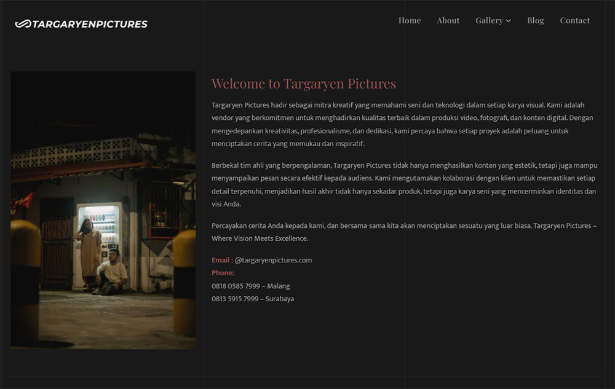The width and height of the screenshot is (615, 389).
Task: Expand the Gallery dropdown chevron
Action: click(x=509, y=21)
